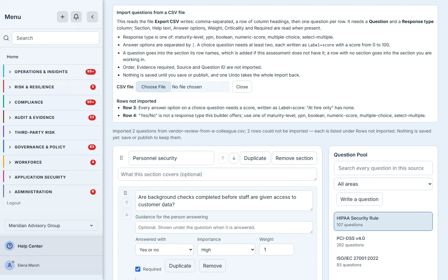Viewport: 448px width, 280px height.
Task: Select PCI-DSS v4.0 question source
Action: click(383, 241)
